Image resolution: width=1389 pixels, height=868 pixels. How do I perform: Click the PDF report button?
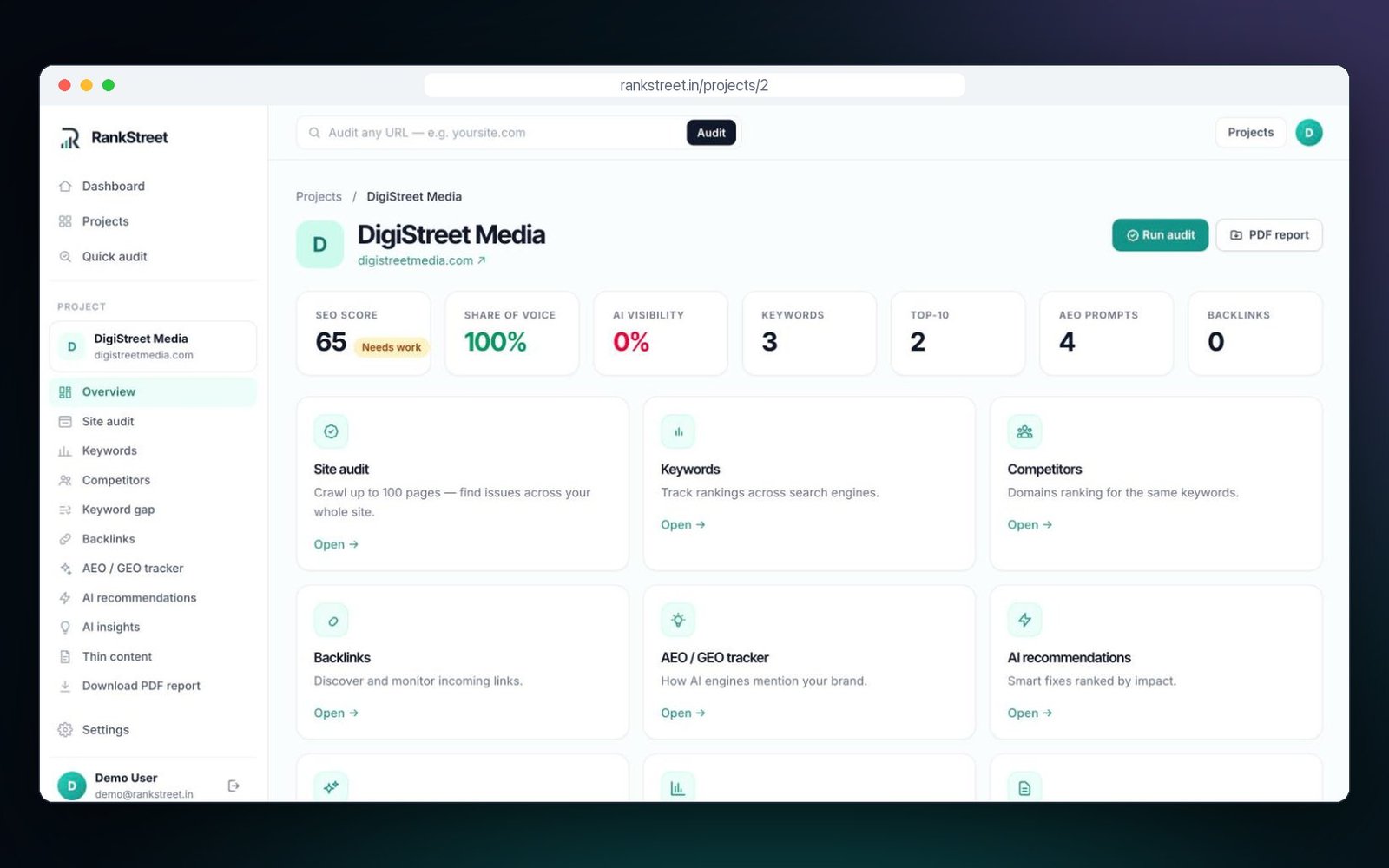point(1269,235)
